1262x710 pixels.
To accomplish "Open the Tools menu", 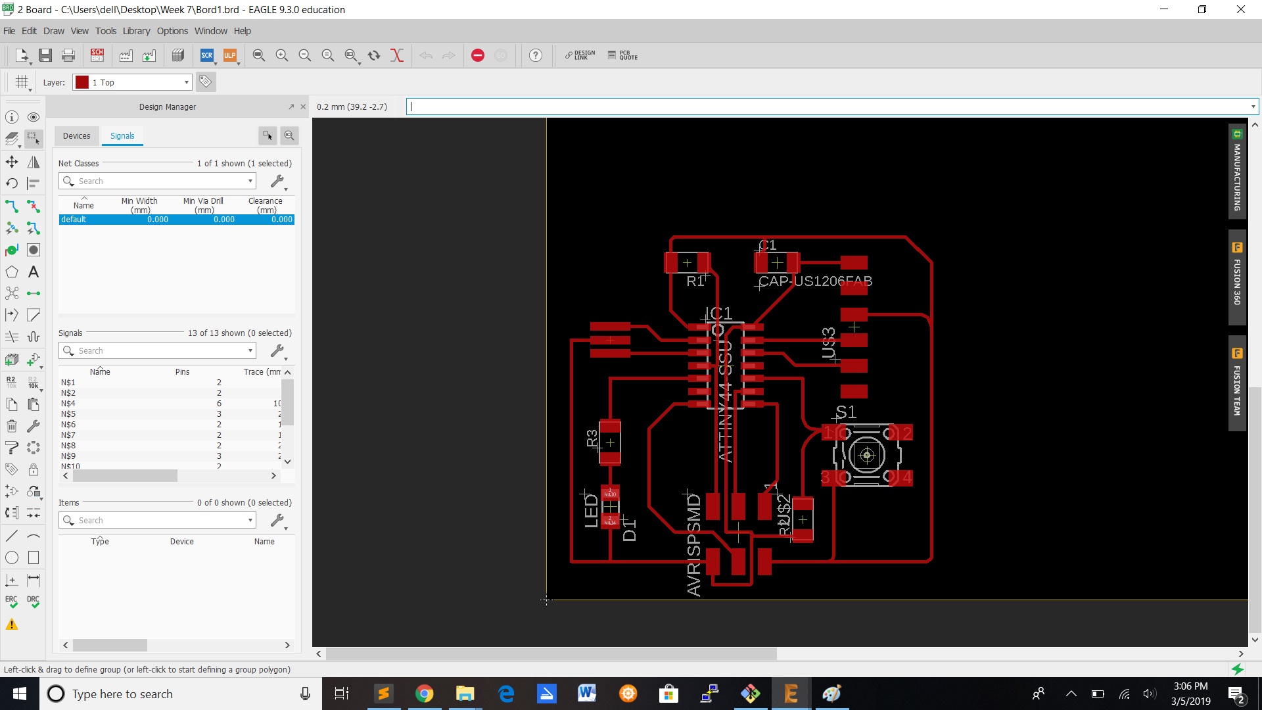I will (106, 31).
